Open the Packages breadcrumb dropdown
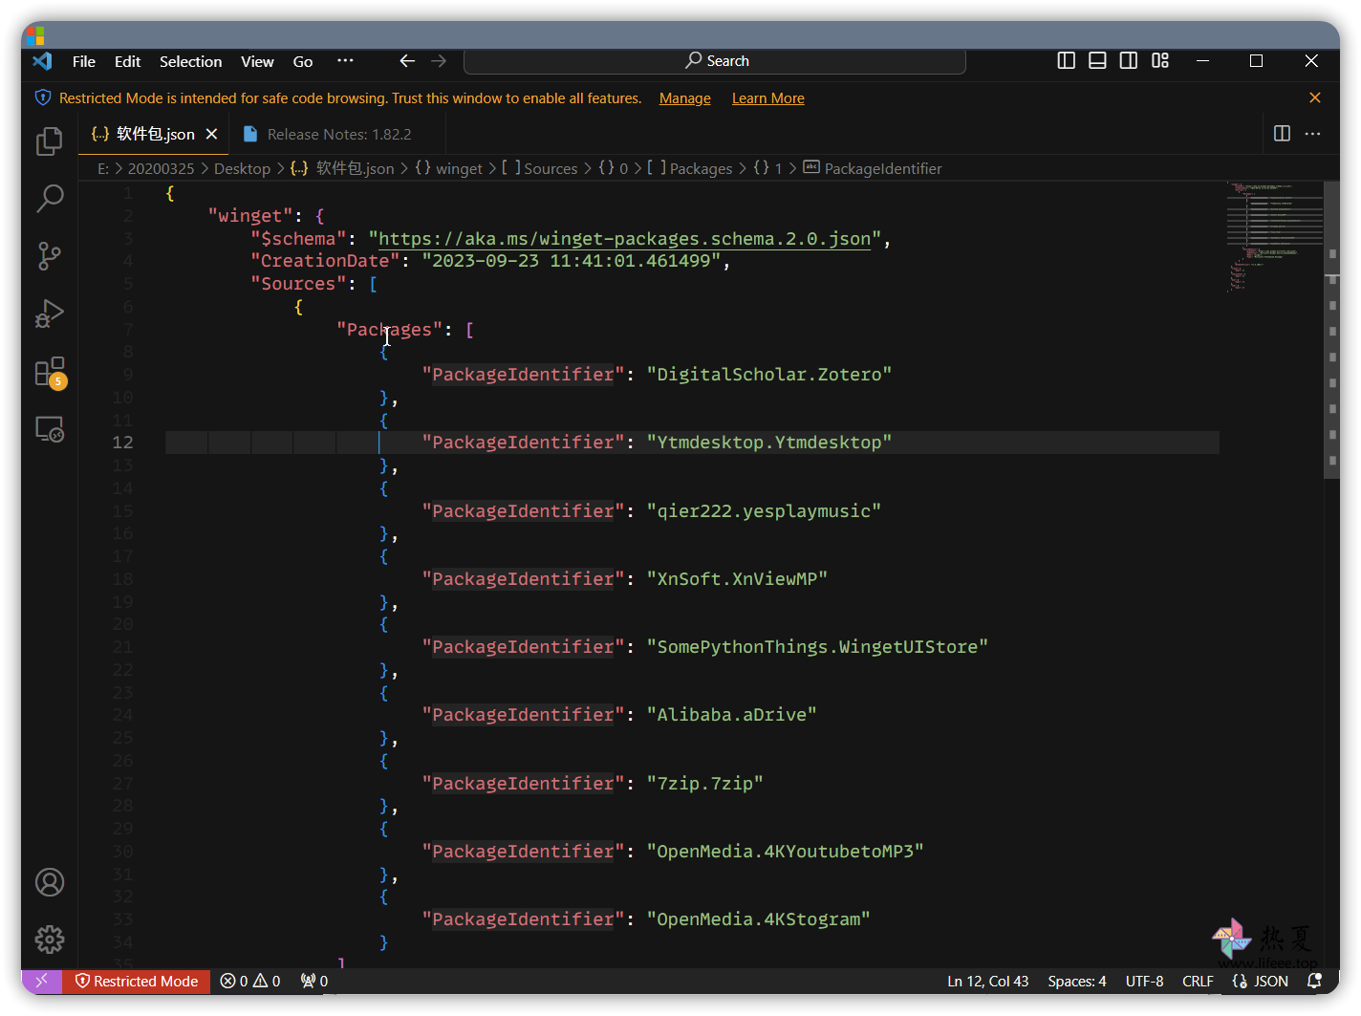Viewport: 1361px width, 1016px height. 690,168
